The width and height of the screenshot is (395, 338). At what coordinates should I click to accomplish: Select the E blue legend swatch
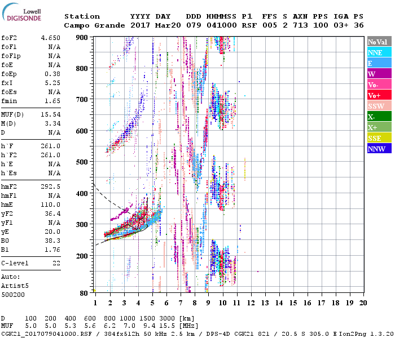379,63
